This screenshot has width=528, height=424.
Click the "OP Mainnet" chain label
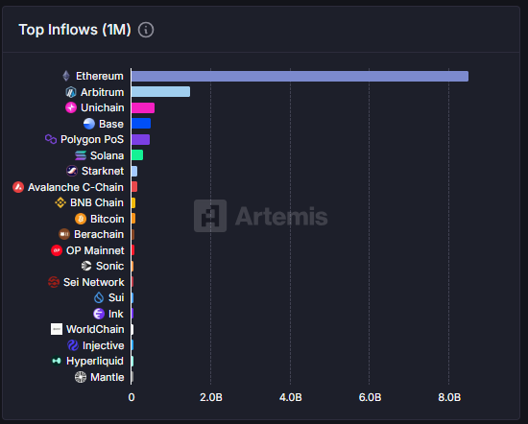(x=95, y=250)
